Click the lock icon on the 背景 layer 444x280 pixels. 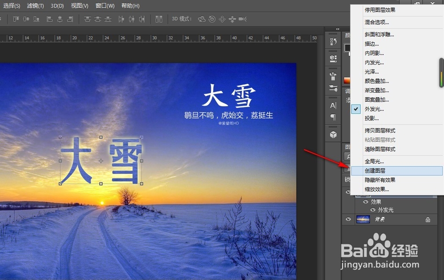428,219
